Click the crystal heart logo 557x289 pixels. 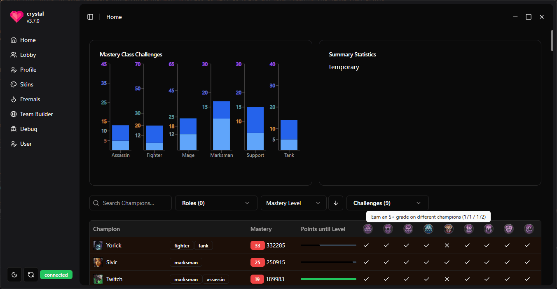point(17,16)
